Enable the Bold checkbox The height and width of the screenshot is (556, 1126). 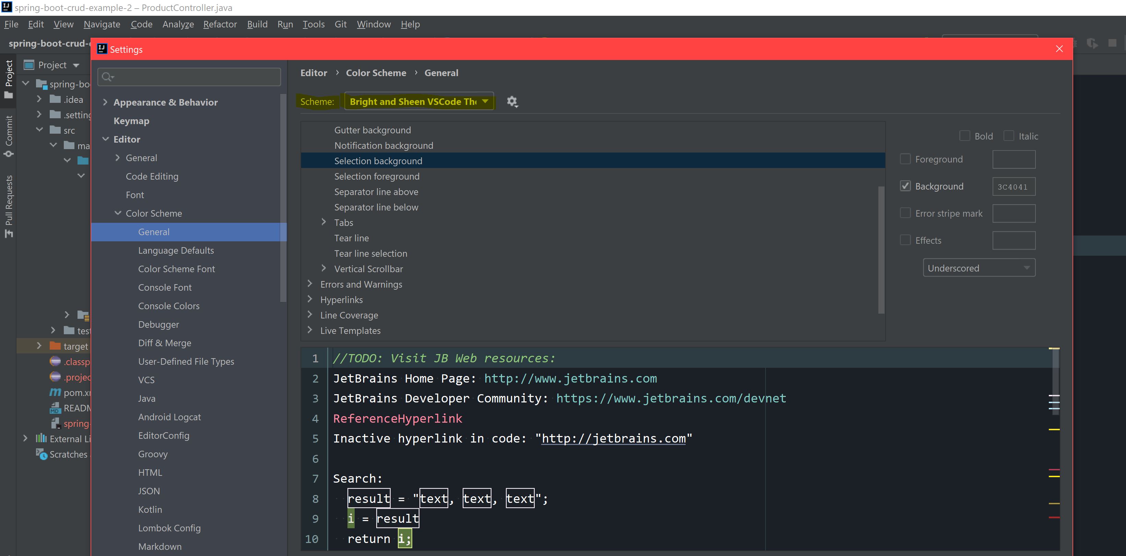(x=965, y=136)
